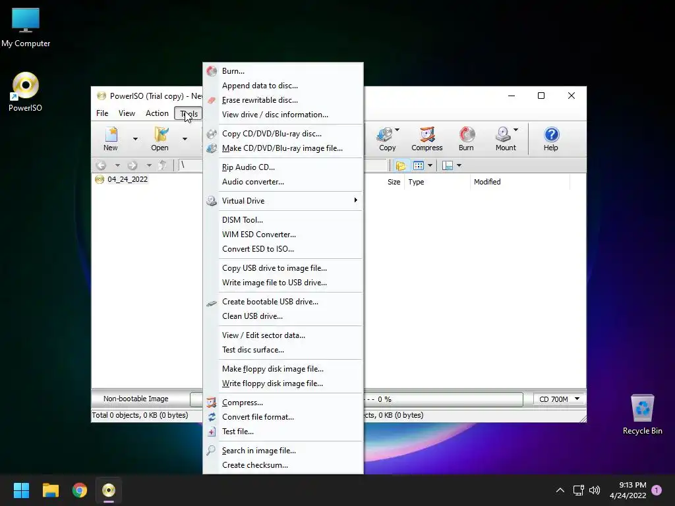675x506 pixels.
Task: Launch Chrome from the taskbar
Action: (80, 490)
